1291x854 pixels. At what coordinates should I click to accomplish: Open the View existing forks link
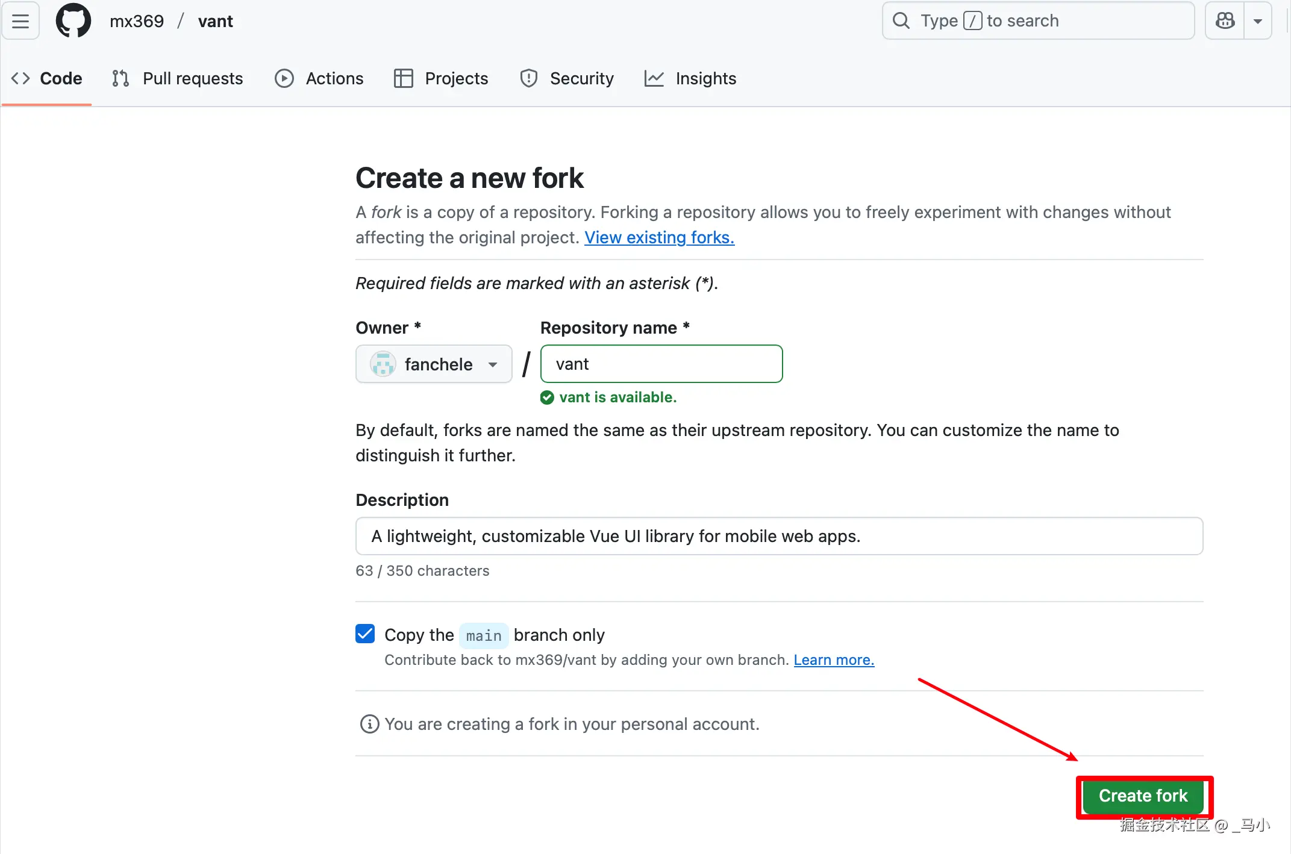coord(659,238)
